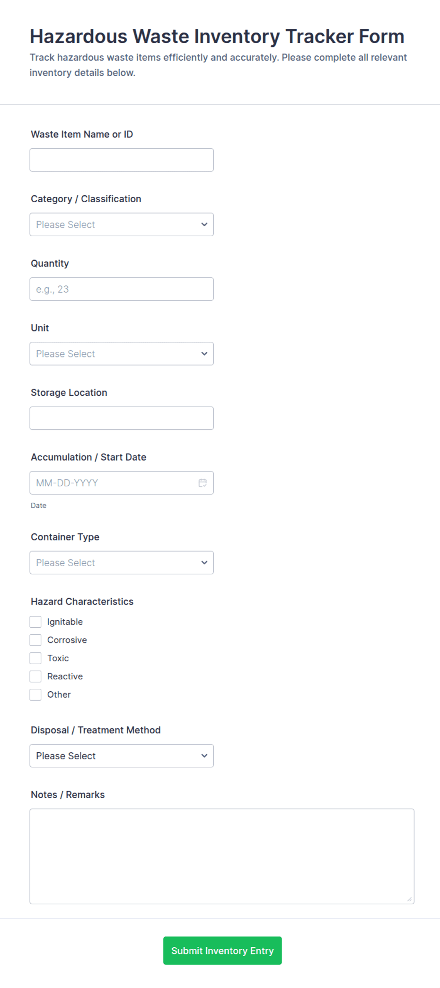Image resolution: width=440 pixels, height=988 pixels.
Task: Check the Ignitable checkbox
Action: tap(35, 622)
